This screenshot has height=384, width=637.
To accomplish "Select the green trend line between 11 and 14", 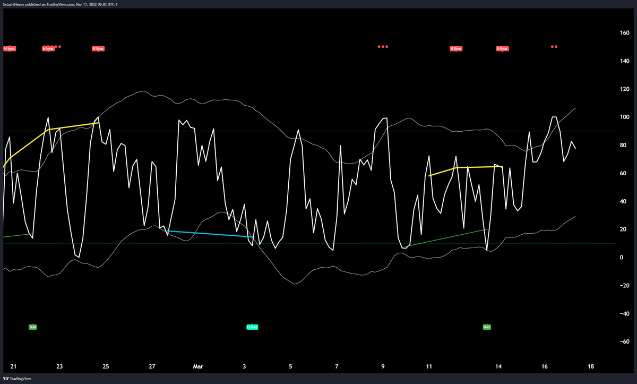I will click(x=446, y=237).
